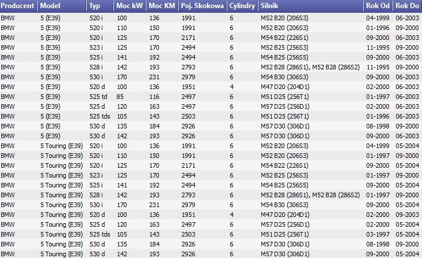Image resolution: width=422 pixels, height=258 pixels.
Task: Select '525 tds' in the 5 (E39) row
Action: [100, 116]
